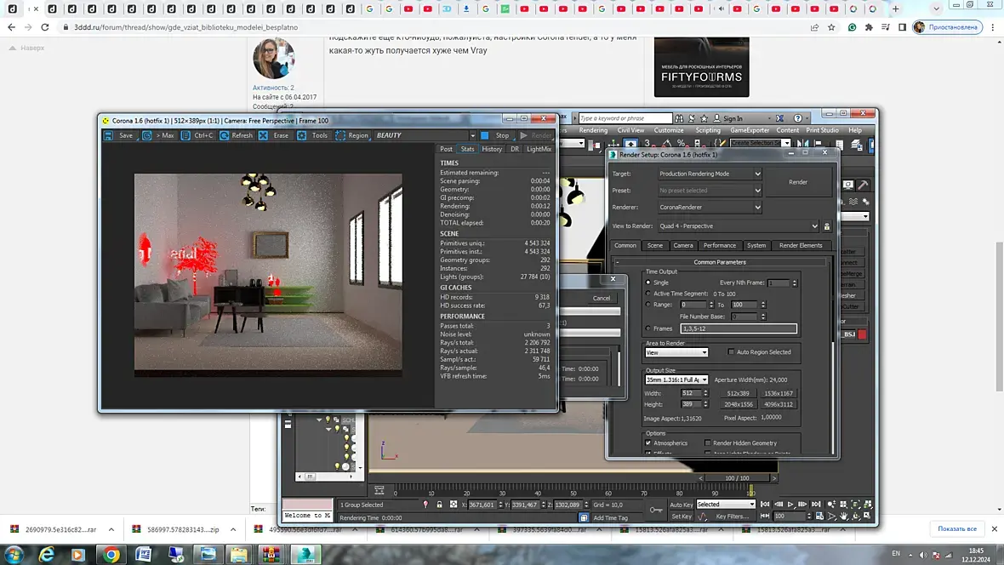
Task: Click the 3ds Max keyword search field
Action: point(625,118)
